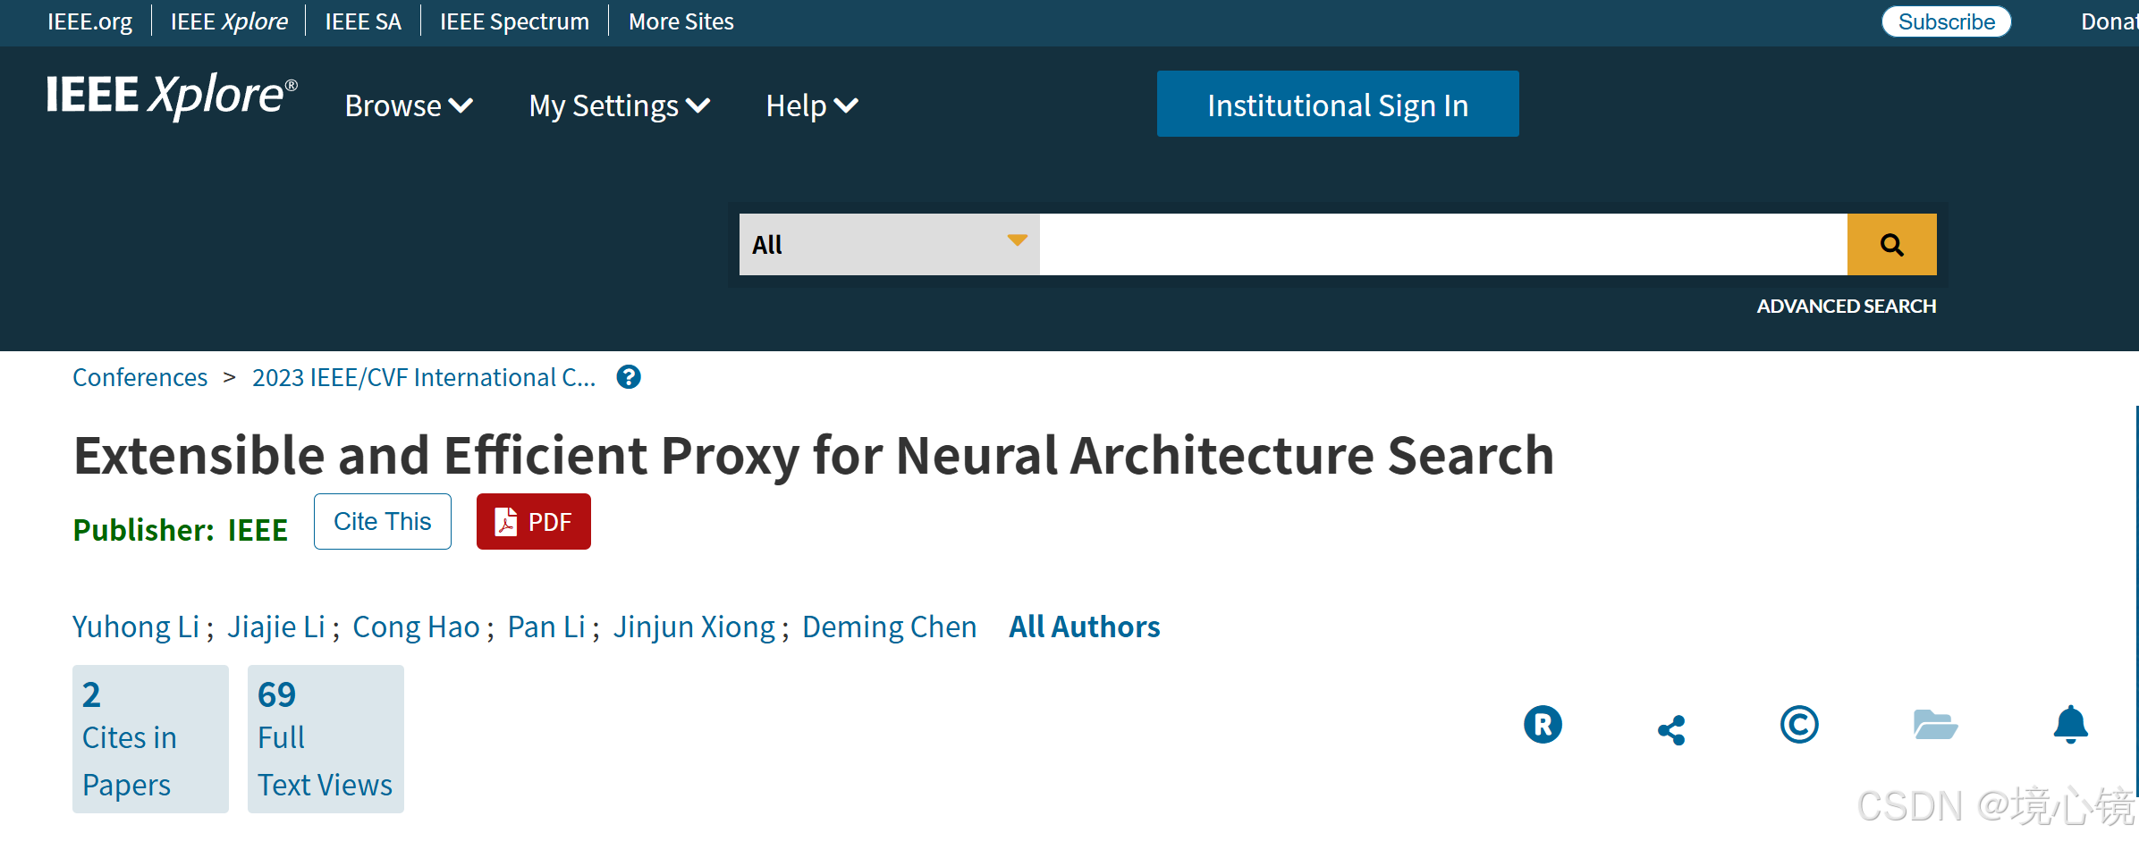This screenshot has height=841, width=2139.
Task: Go to IEEE Spectrum site
Action: tap(513, 21)
